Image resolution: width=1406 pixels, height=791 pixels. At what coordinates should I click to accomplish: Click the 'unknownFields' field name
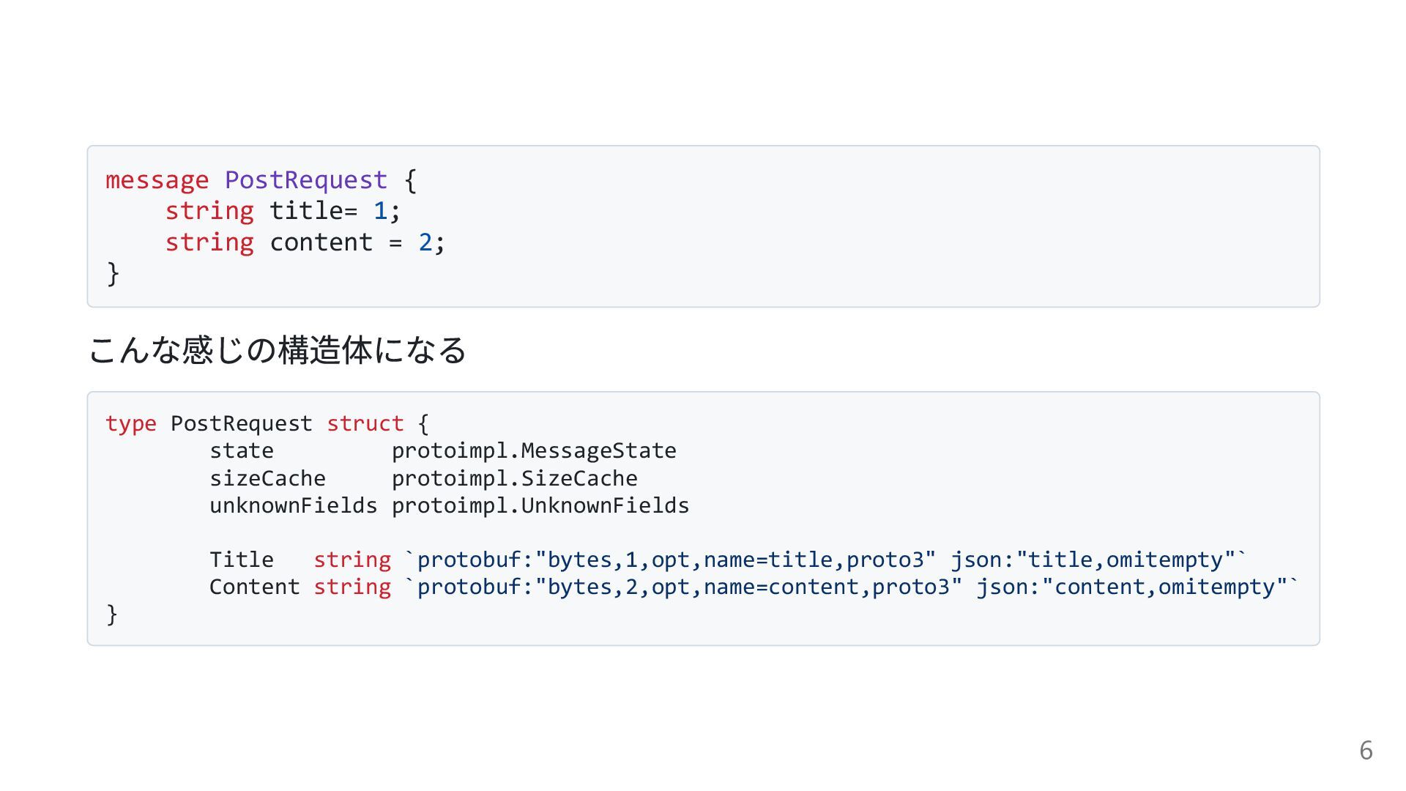point(293,505)
